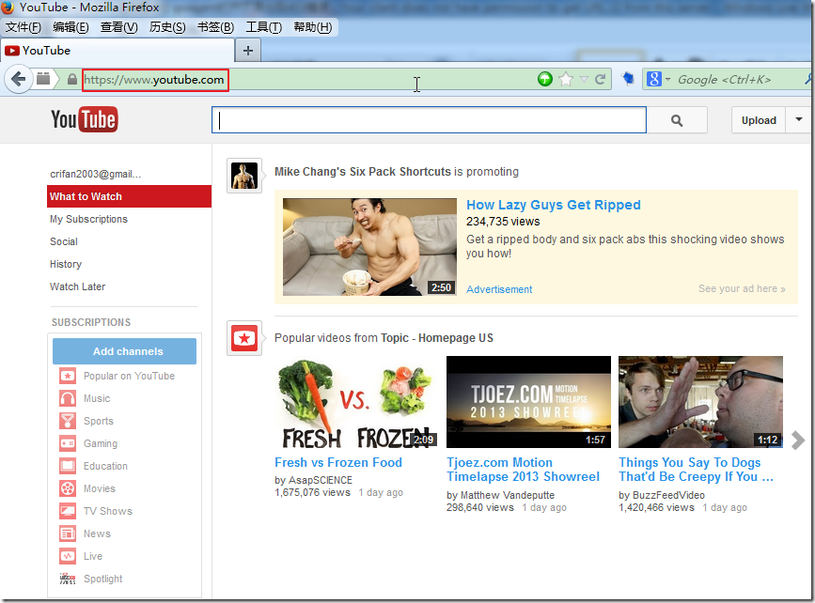
Task: Open the 帮助(H) menu
Action: point(313,27)
